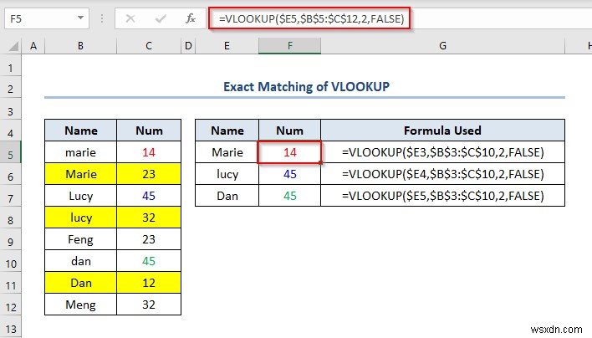Select 'lucy' lookup cell in column E
The width and height of the screenshot is (592, 338).
coord(227,174)
